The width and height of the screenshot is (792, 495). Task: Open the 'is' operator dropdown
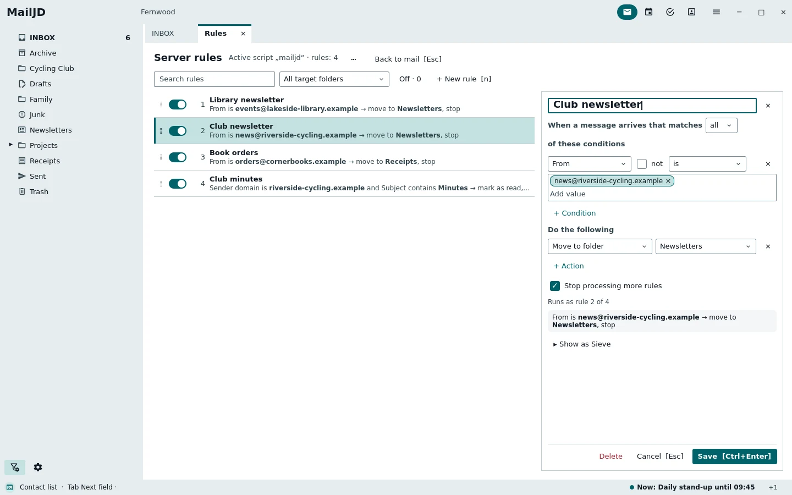[x=707, y=164]
